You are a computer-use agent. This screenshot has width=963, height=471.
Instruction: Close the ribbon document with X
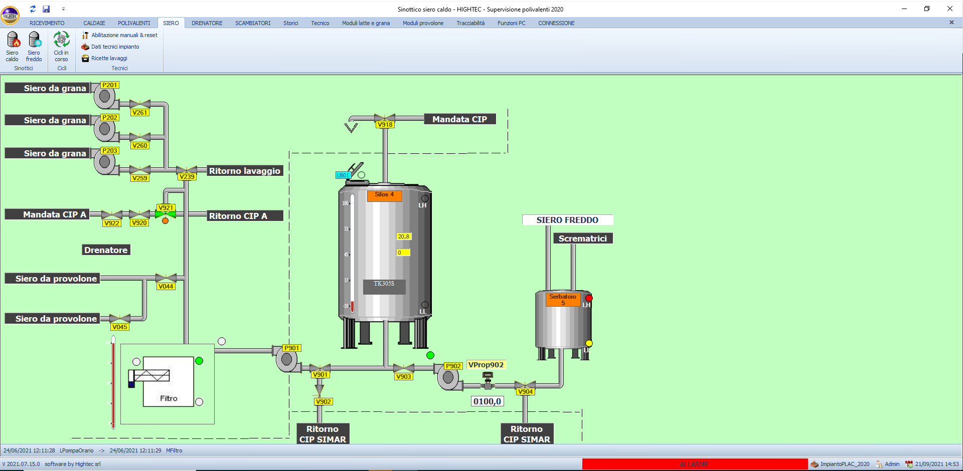pyautogui.click(x=951, y=23)
